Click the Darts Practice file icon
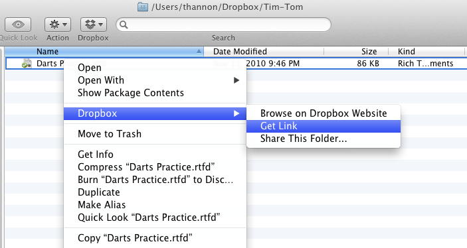 (27, 64)
